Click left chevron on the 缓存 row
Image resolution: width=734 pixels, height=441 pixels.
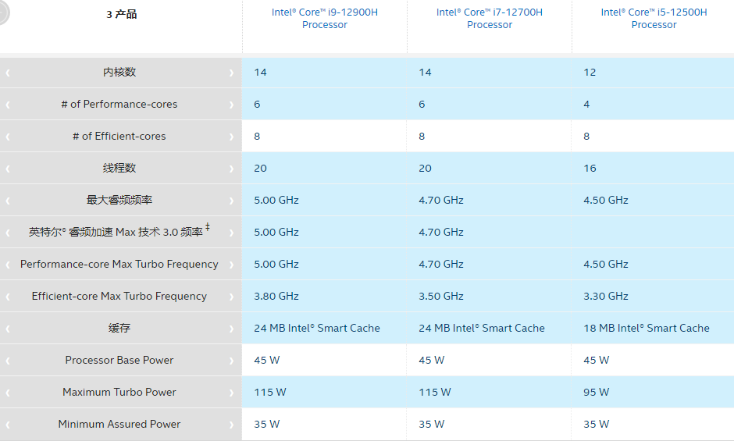point(8,329)
